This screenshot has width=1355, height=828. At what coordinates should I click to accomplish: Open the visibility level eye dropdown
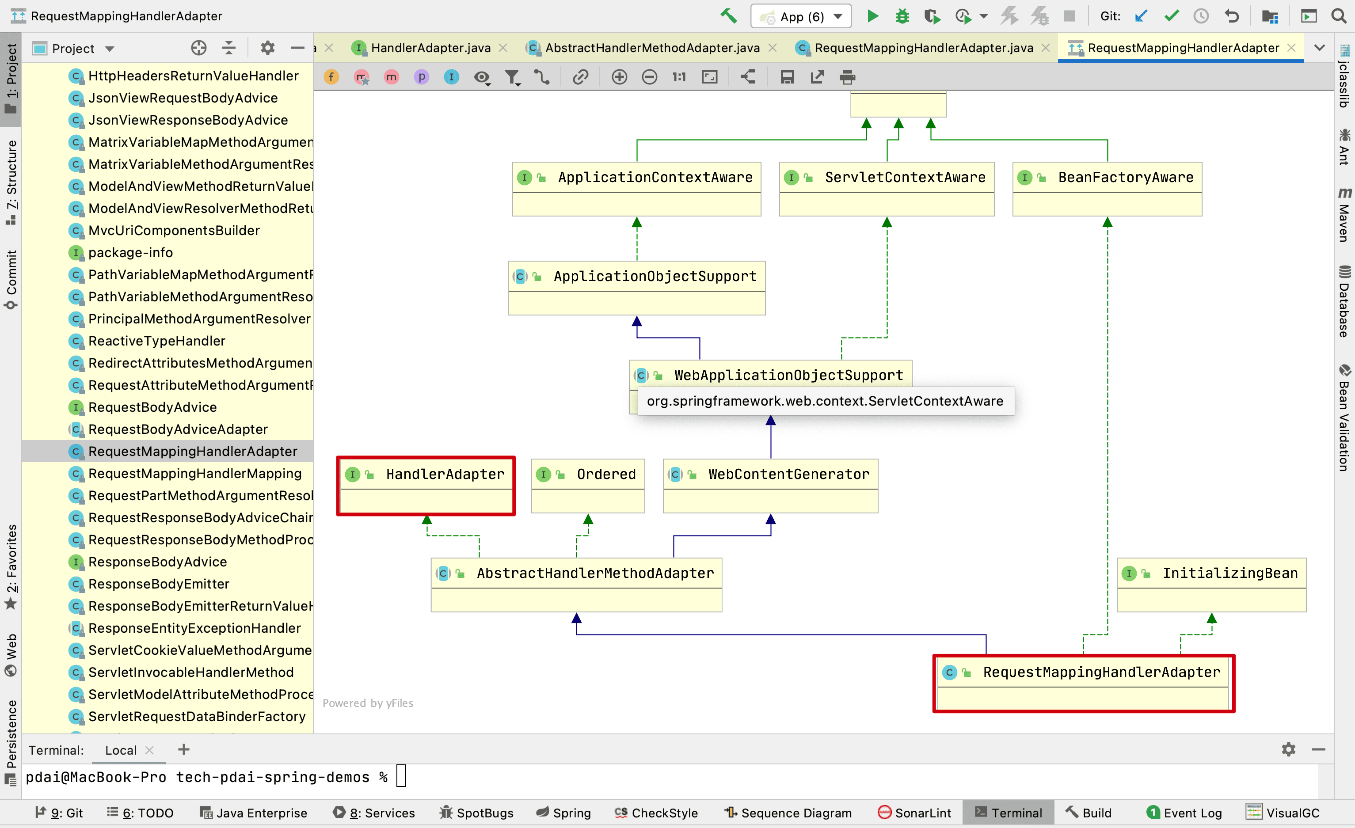[x=482, y=77]
